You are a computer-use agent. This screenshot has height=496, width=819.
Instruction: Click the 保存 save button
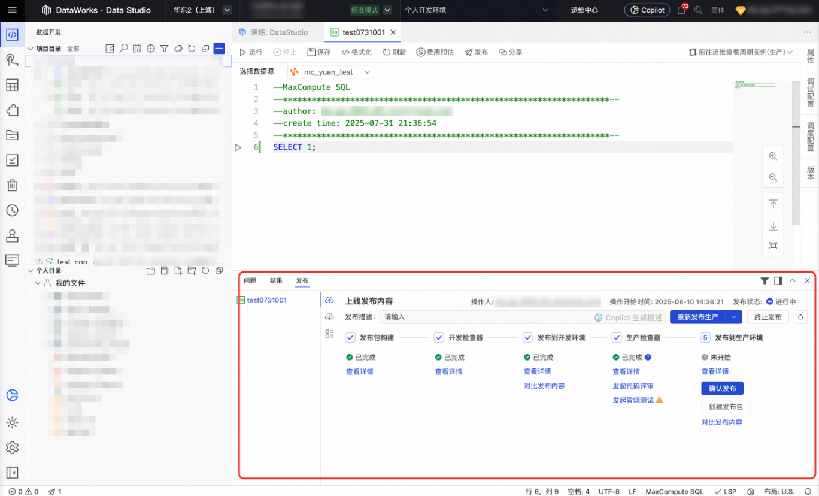pyautogui.click(x=319, y=52)
